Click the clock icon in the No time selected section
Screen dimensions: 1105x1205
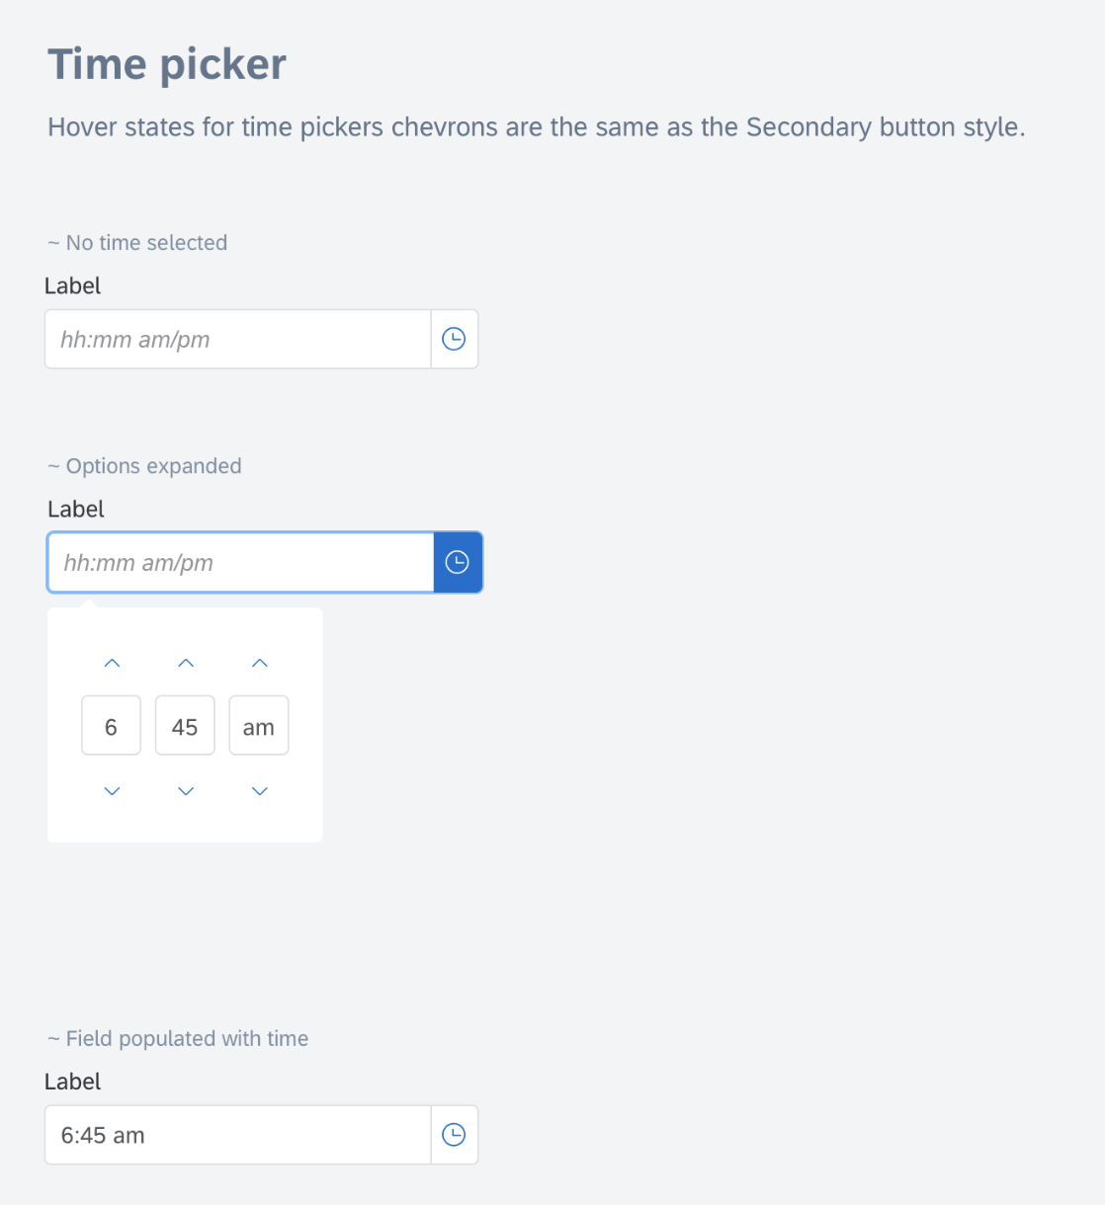[454, 339]
